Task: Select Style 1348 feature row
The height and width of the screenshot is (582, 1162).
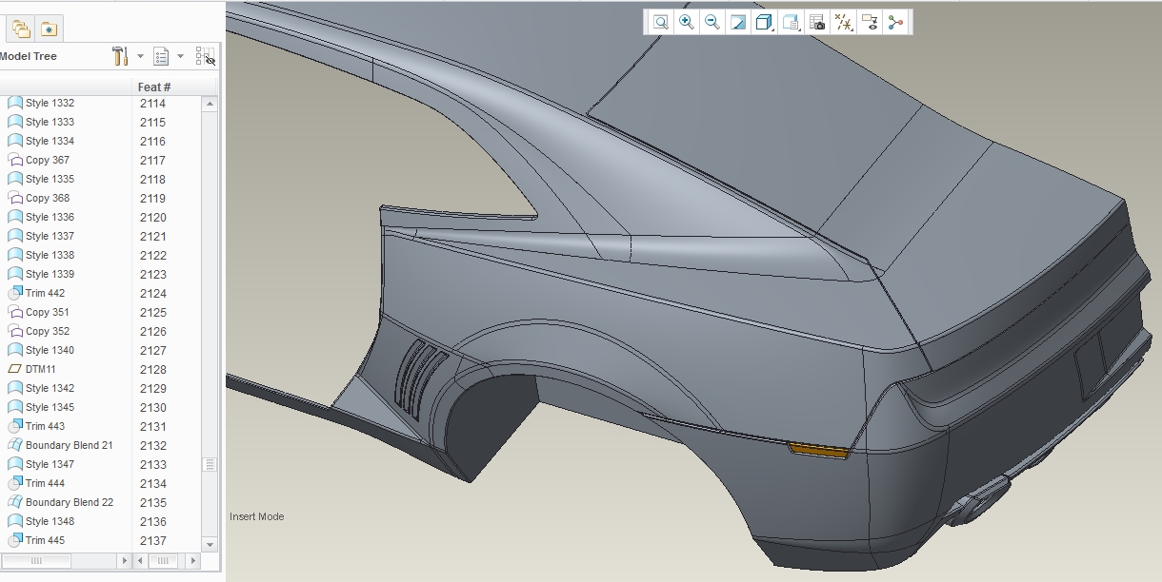Action: 40,521
